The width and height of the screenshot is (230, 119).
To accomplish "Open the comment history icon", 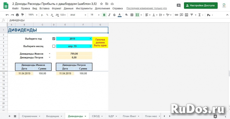I will [x=179, y=5].
